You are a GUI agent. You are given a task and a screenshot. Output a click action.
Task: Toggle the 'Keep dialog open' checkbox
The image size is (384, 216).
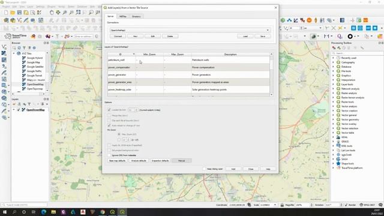[204, 169]
